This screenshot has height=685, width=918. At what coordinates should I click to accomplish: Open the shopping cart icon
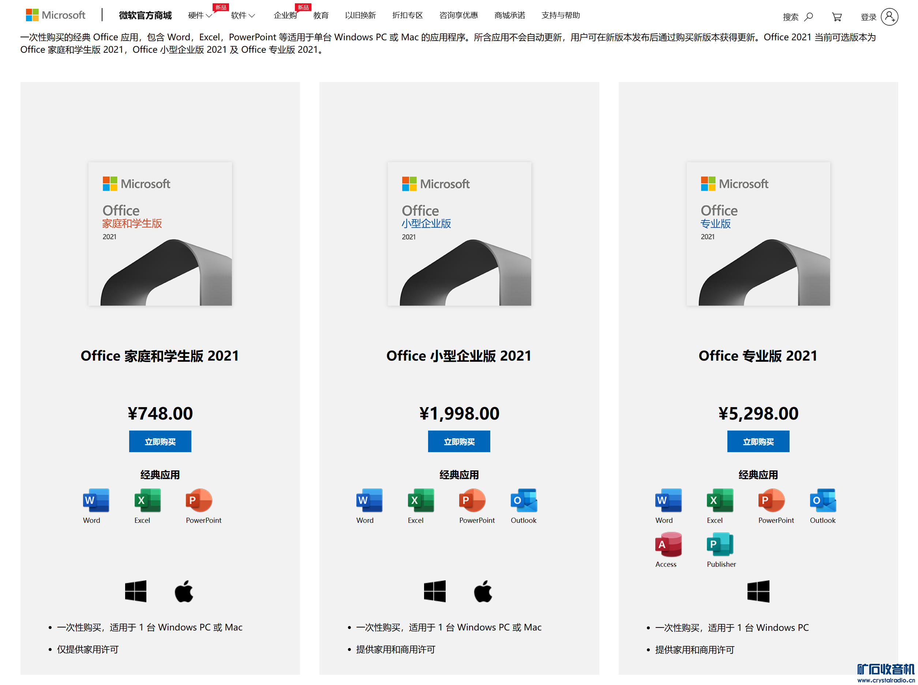coord(836,16)
